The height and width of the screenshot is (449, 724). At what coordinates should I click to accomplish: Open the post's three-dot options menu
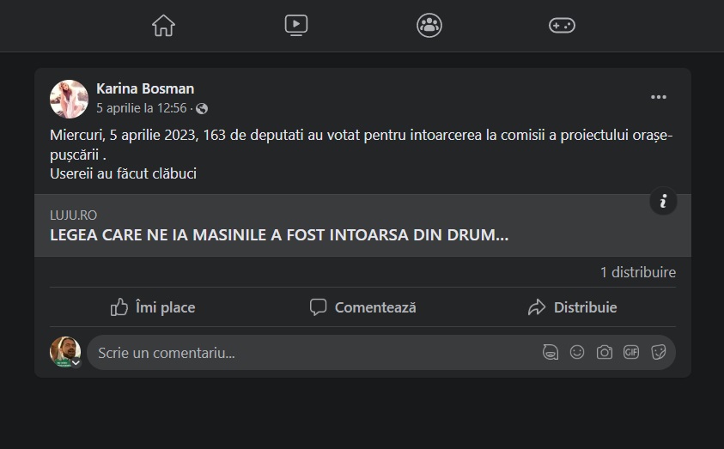pyautogui.click(x=659, y=97)
